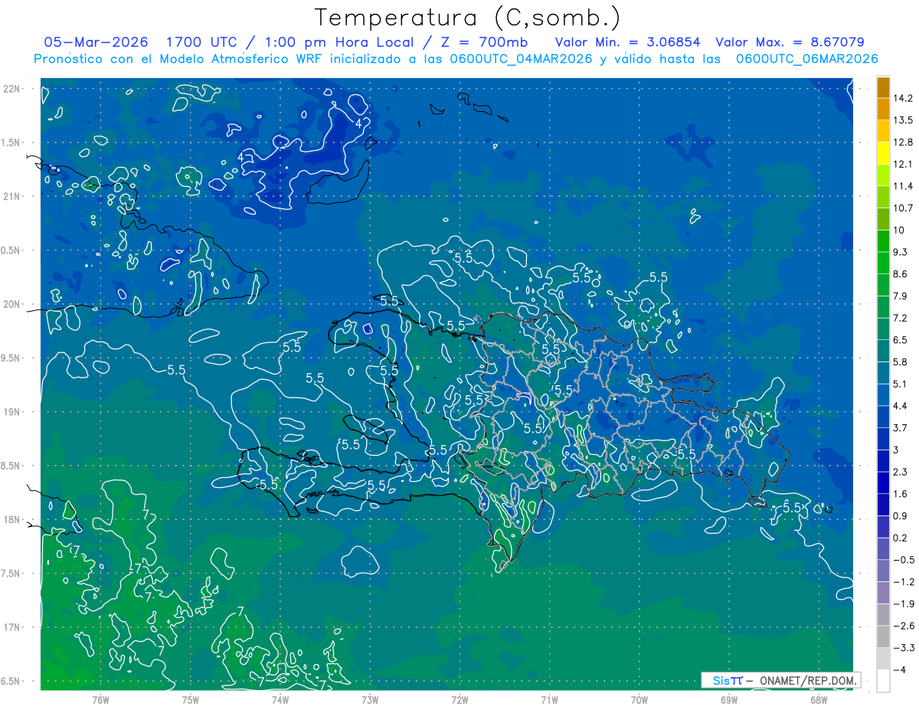Image resolution: width=919 pixels, height=710 pixels.
Task: Click the '-0.5' colorbar label
Action: 903,559
